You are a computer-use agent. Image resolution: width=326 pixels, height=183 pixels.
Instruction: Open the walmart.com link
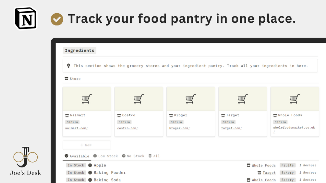(76, 128)
